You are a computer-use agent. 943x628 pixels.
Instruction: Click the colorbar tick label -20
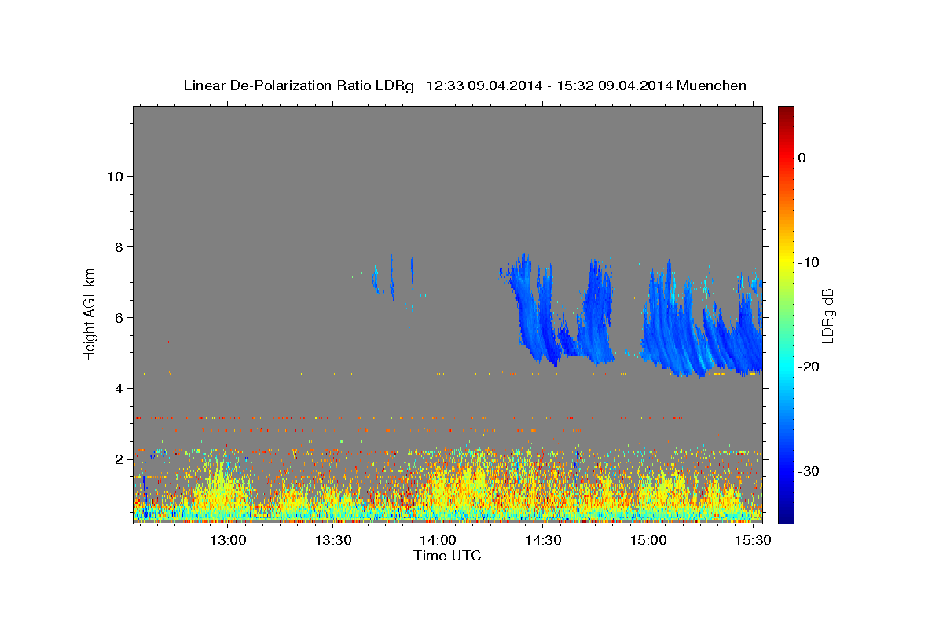[x=809, y=367]
